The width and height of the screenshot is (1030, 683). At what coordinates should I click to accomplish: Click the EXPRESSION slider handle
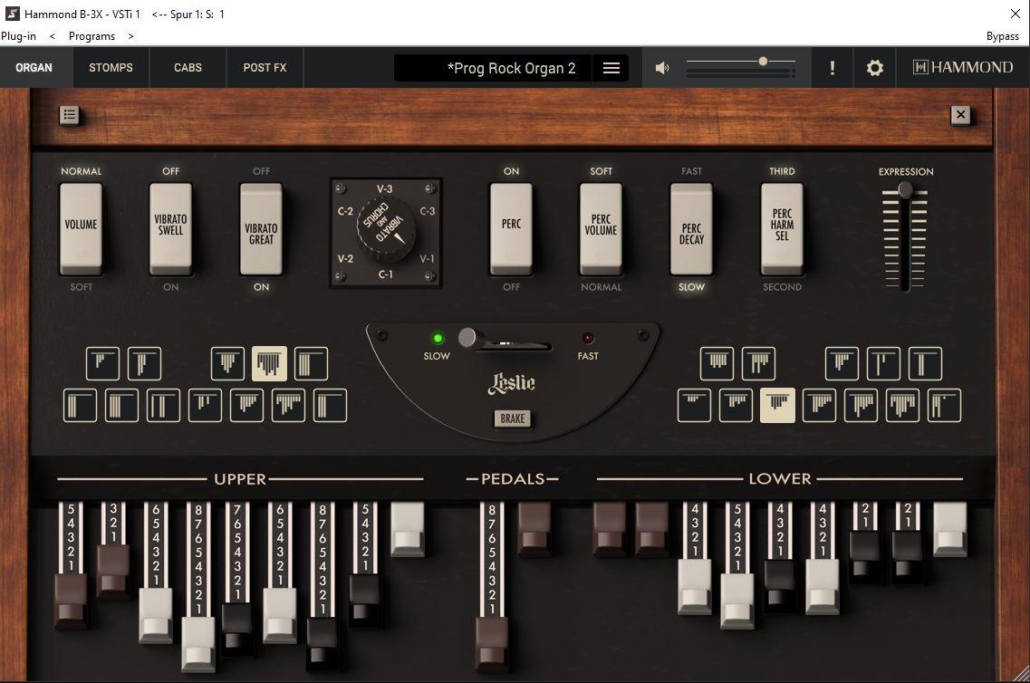click(x=905, y=190)
